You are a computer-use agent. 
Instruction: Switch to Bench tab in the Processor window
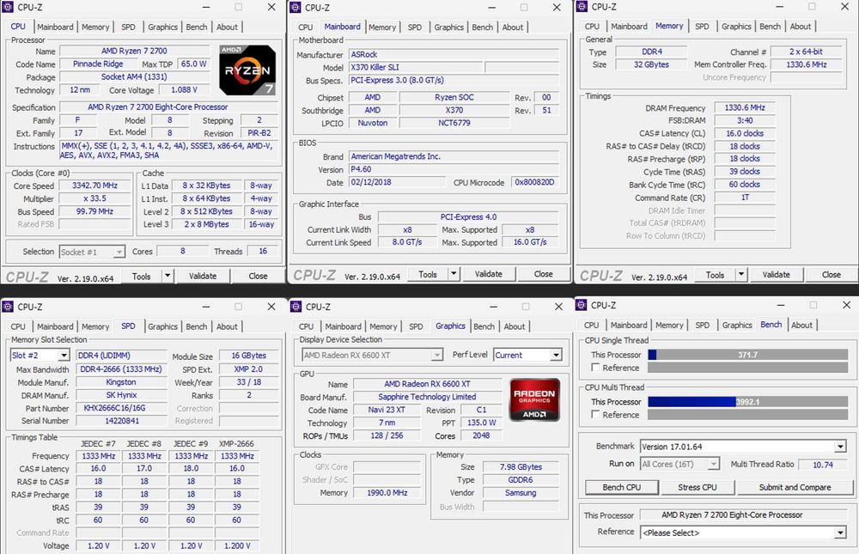[196, 27]
